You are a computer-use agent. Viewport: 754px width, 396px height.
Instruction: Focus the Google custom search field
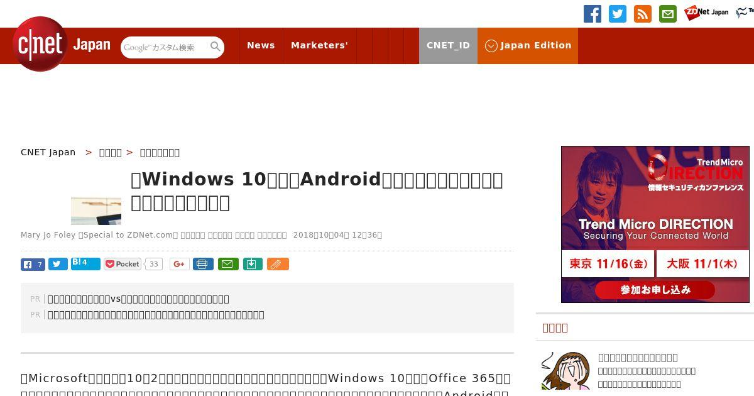point(165,47)
